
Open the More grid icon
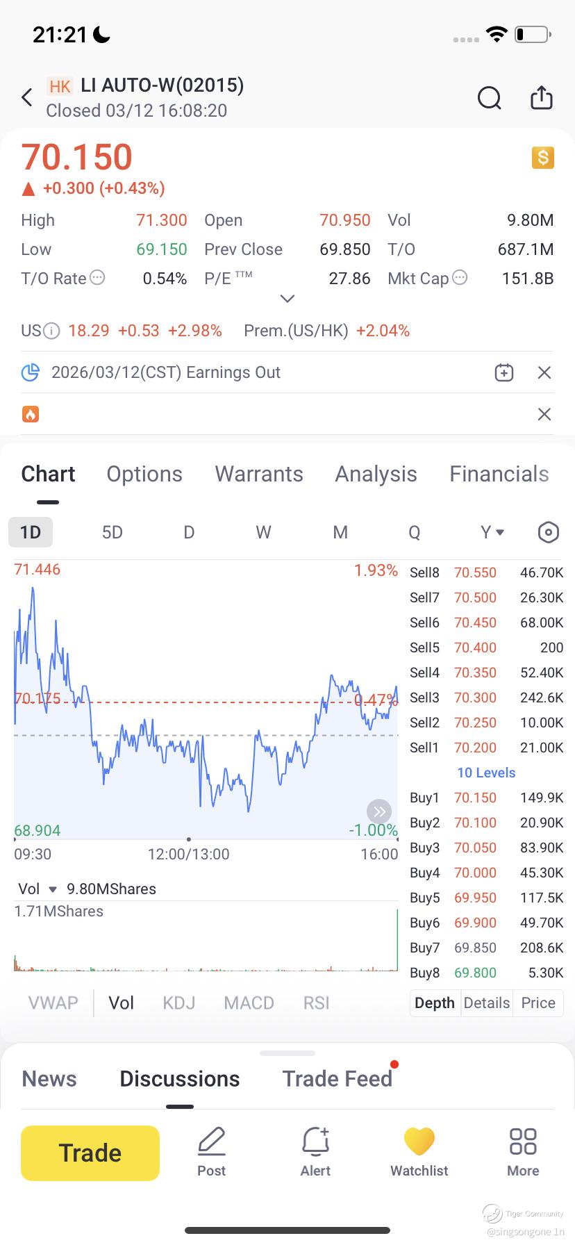pos(523,1152)
